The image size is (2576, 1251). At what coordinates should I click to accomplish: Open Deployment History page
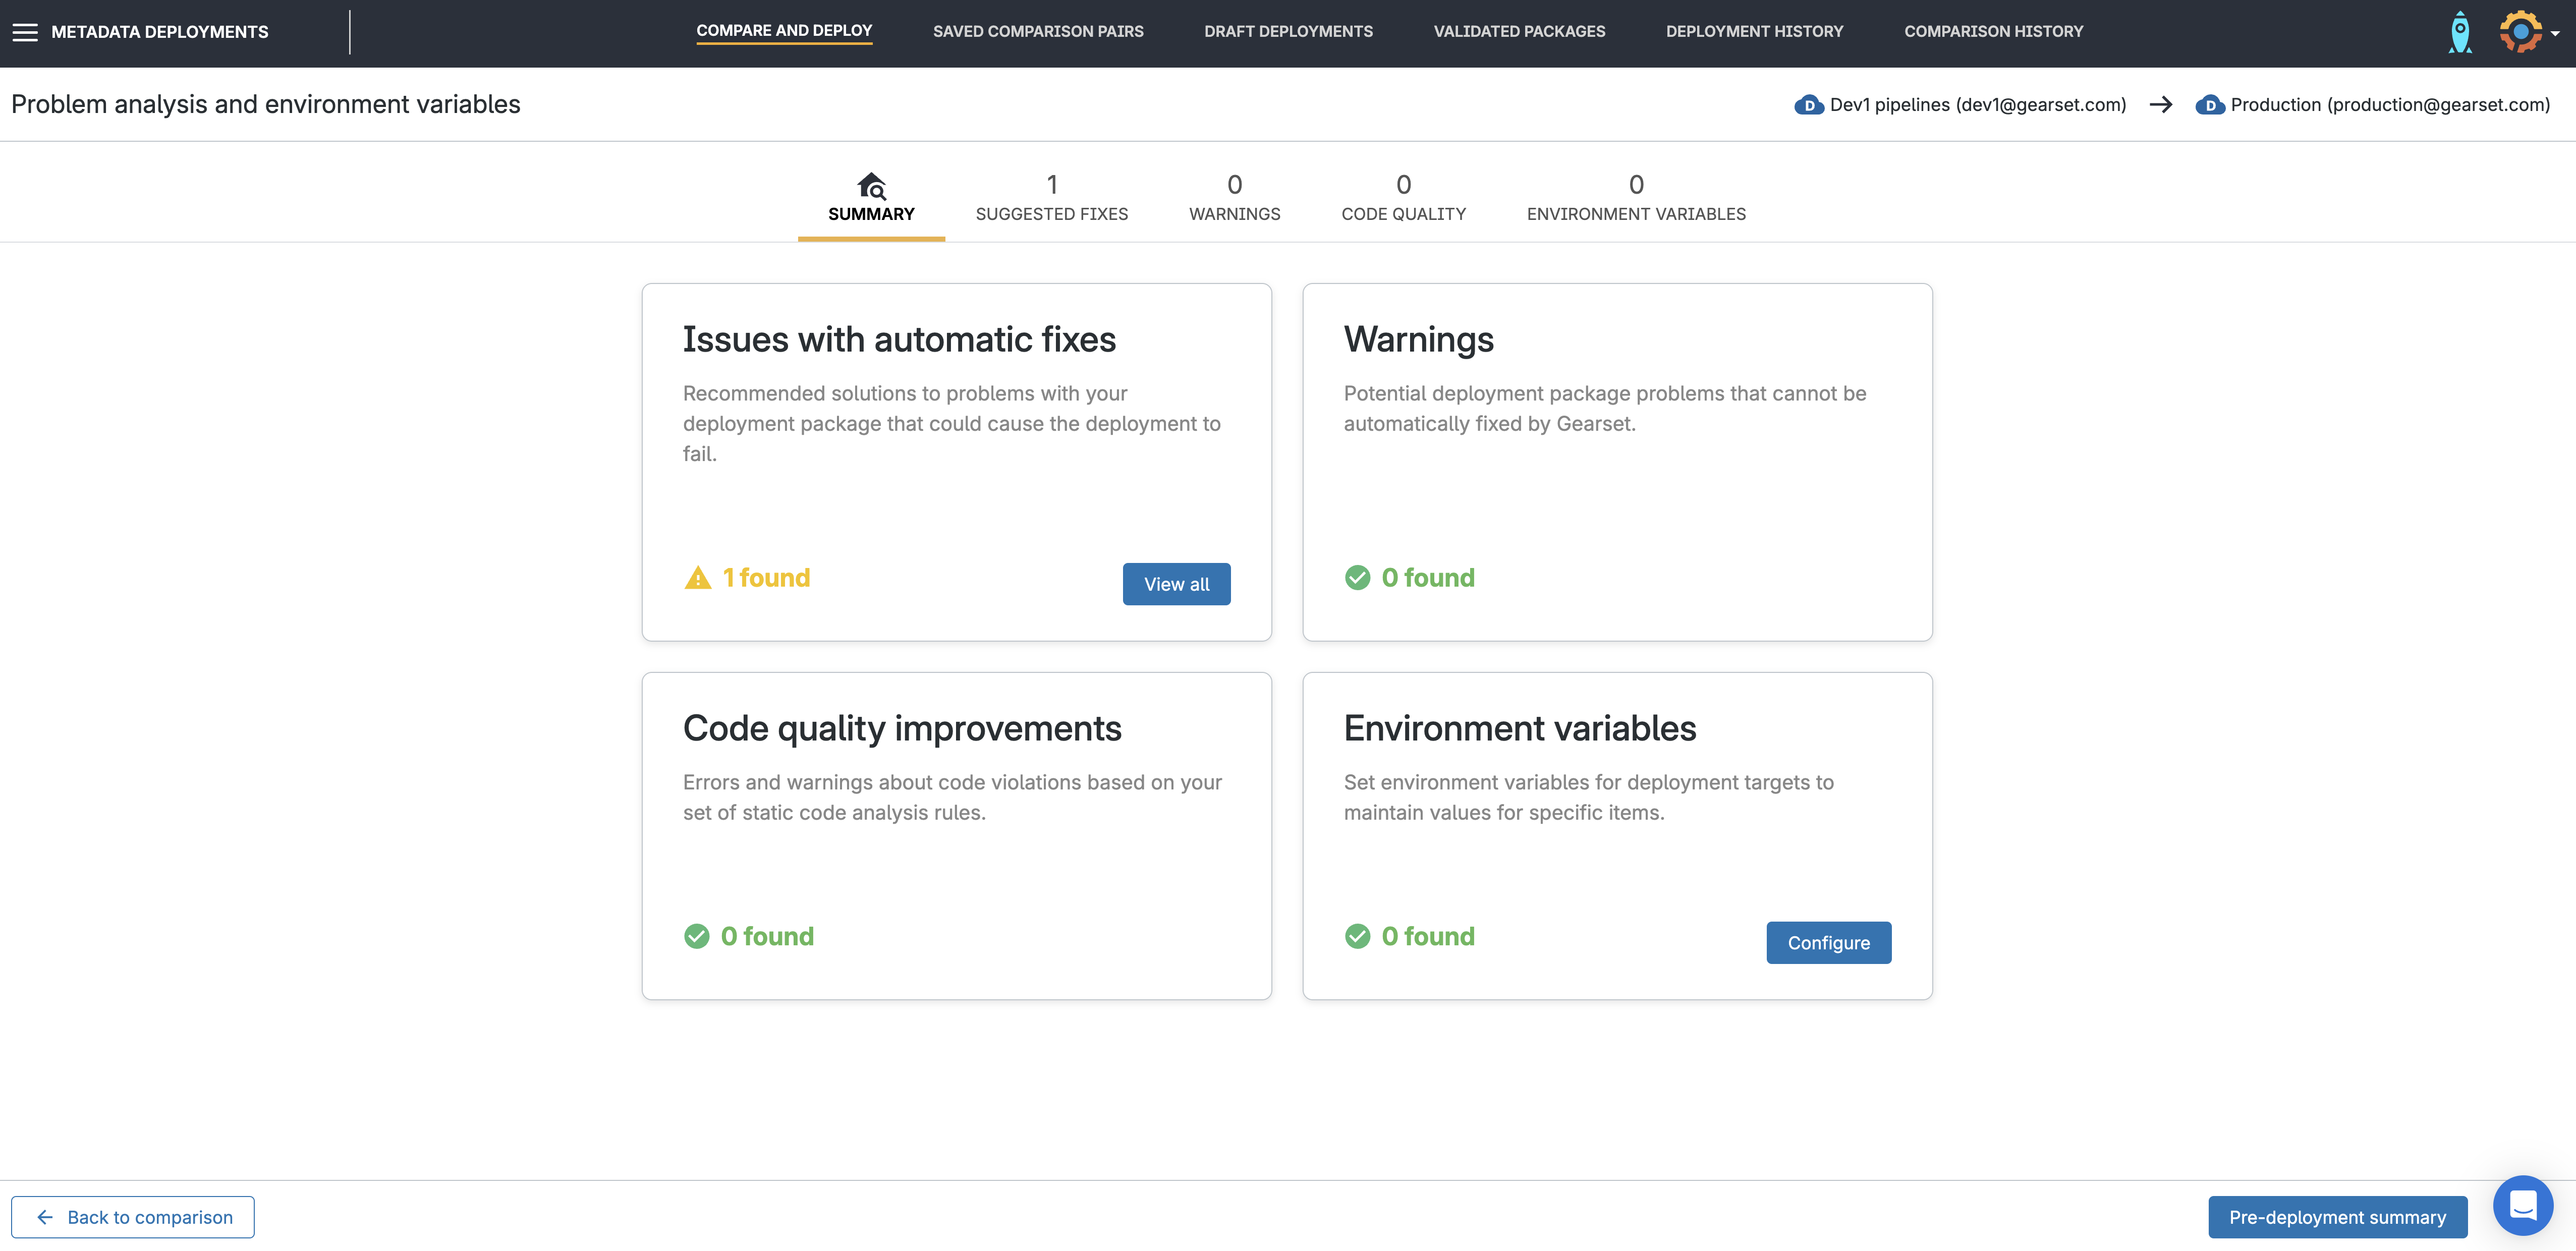click(1754, 32)
